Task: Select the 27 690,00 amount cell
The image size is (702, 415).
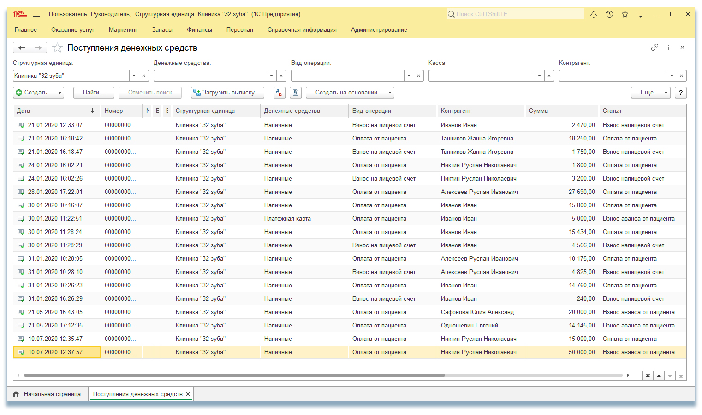Action: 562,192
